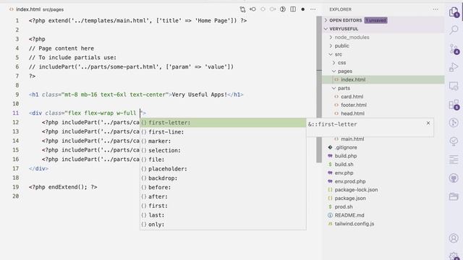Image resolution: width=463 pixels, height=260 pixels.
Task: Close the &::first-letter details popup
Action: coord(428,123)
